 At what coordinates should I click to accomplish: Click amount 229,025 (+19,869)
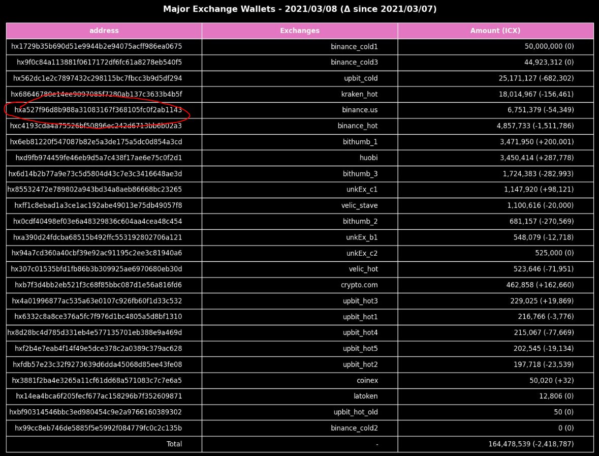542,301
